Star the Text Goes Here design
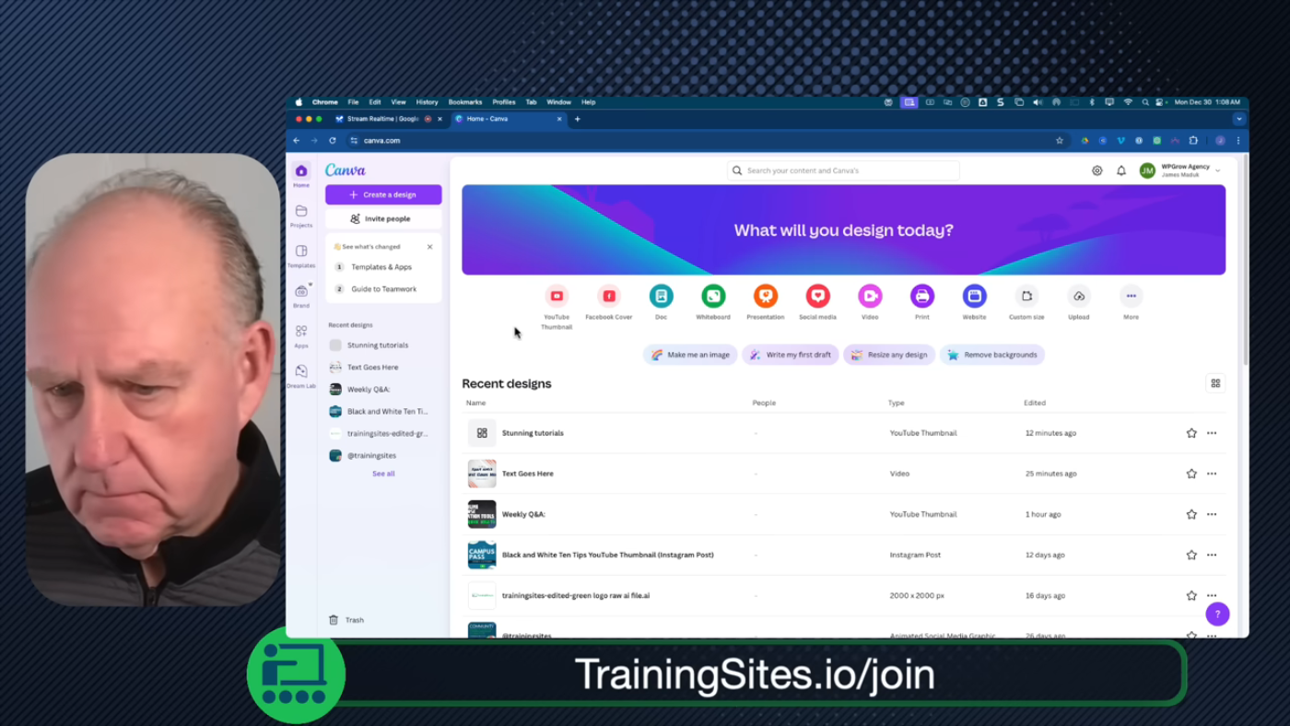Image resolution: width=1290 pixels, height=726 pixels. point(1191,474)
